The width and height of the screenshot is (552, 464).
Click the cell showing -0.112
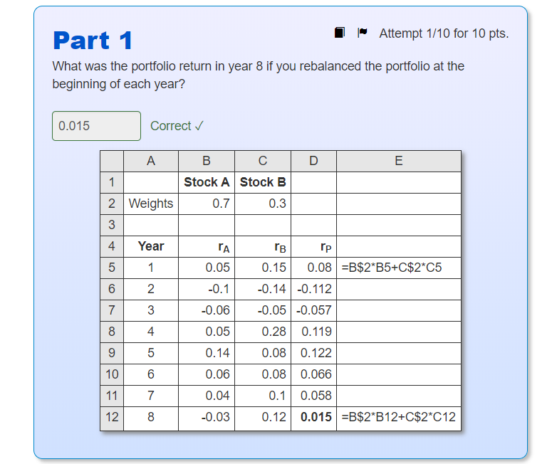click(313, 289)
